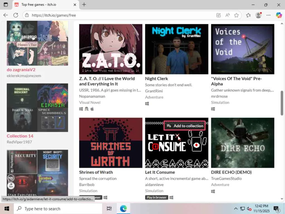
Task: Click Linux platform icon under Z.A.T.O.
Action: (87, 109)
